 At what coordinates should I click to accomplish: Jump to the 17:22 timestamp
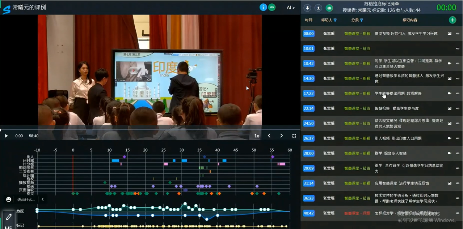(x=308, y=94)
